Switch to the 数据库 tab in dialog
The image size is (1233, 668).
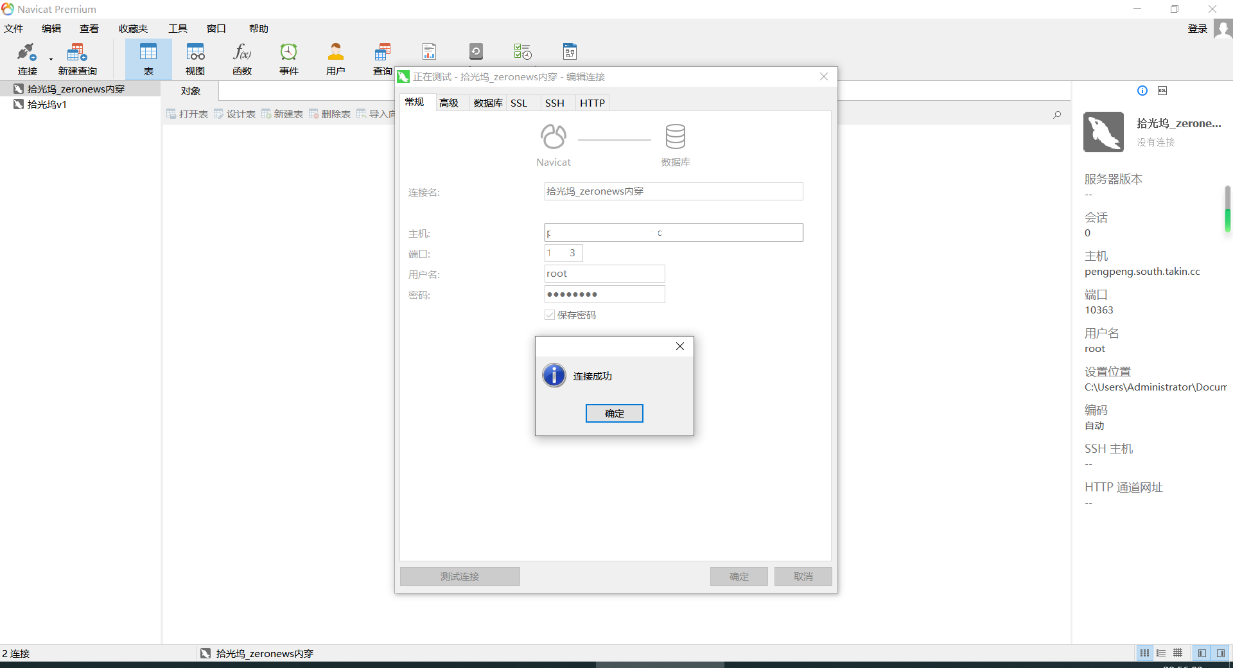[x=488, y=103]
